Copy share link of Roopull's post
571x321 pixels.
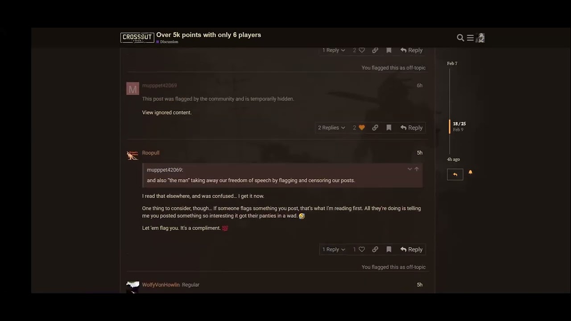pos(375,250)
